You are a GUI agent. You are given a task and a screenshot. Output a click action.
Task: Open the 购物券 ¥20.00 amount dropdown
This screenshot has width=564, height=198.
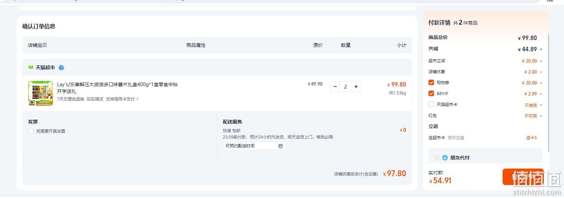541,83
